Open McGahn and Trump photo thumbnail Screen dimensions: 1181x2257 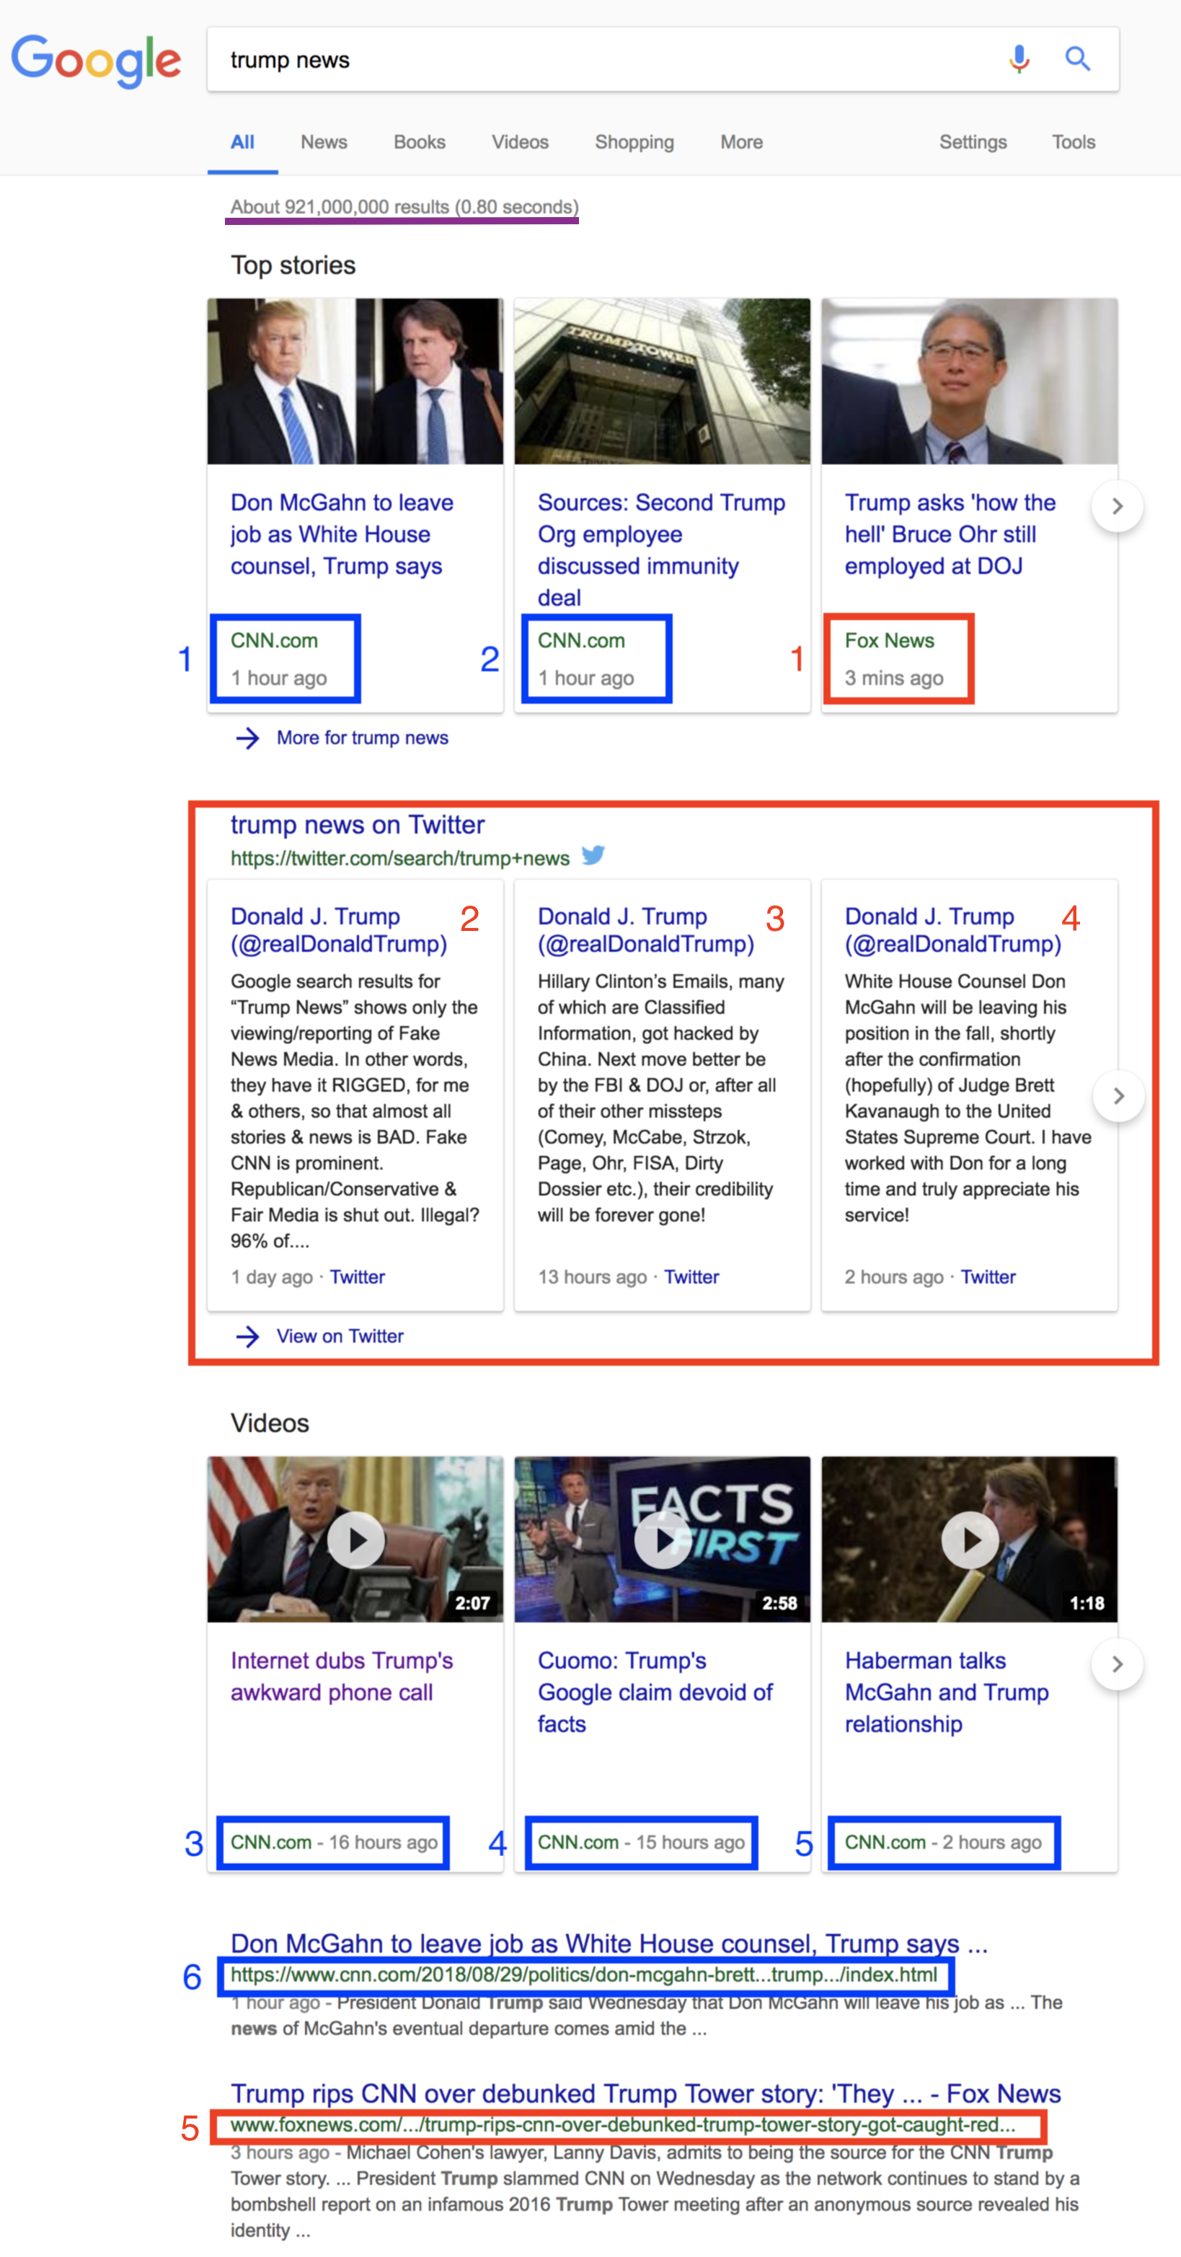(355, 381)
